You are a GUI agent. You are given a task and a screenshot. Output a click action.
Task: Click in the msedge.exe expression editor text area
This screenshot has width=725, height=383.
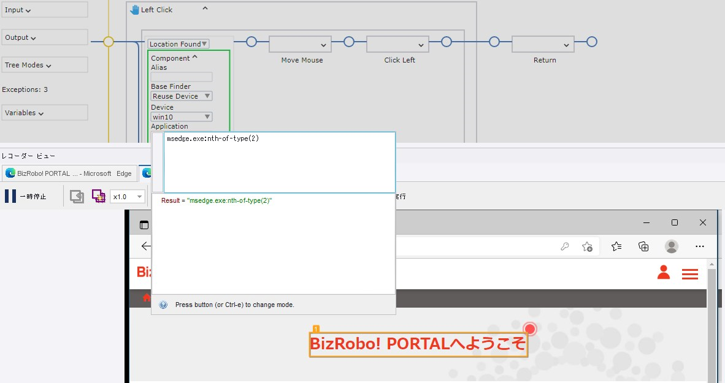pos(280,162)
